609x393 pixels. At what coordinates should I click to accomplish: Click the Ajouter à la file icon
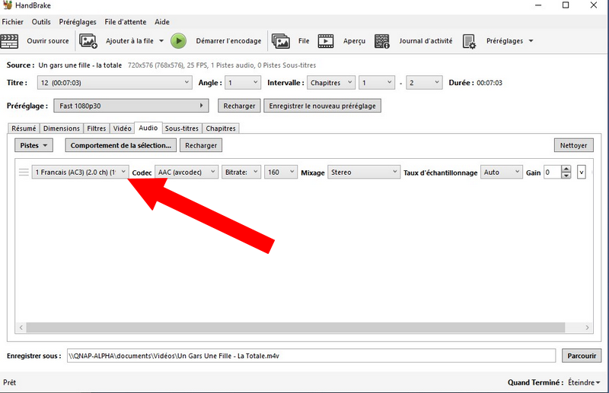coord(89,41)
